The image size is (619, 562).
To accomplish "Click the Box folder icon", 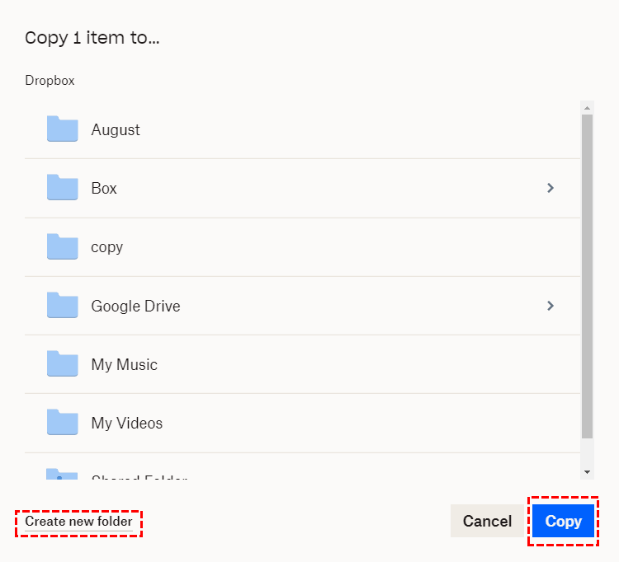I will pos(63,188).
